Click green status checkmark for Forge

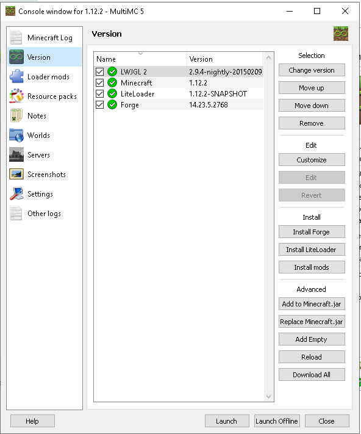pyautogui.click(x=112, y=104)
